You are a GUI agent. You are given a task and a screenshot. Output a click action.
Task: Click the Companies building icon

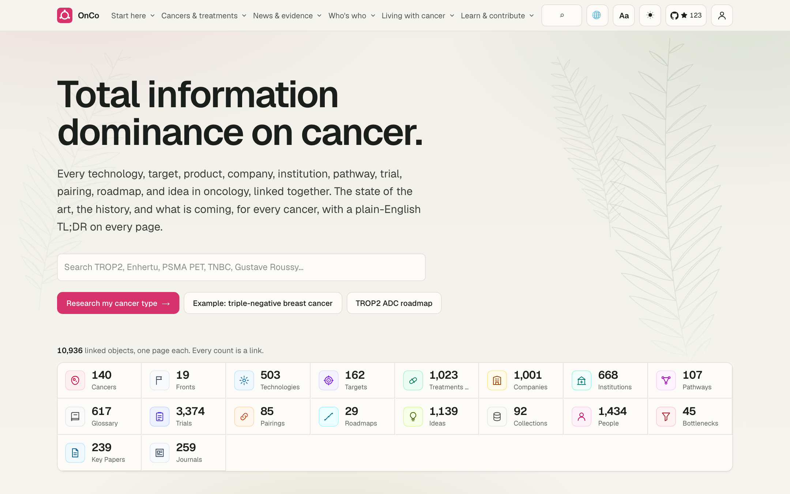click(x=497, y=381)
